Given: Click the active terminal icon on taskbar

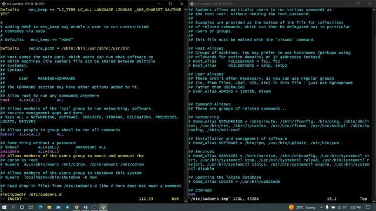Looking at the screenshot, I should tap(103, 207).
